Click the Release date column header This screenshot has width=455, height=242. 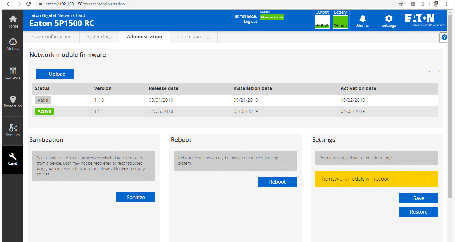tap(164, 88)
